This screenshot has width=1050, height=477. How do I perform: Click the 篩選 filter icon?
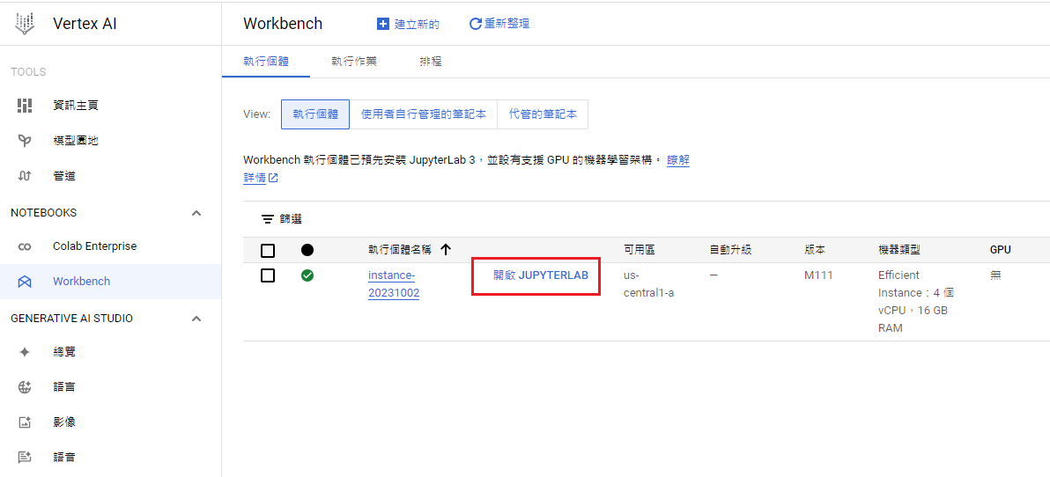pos(267,219)
